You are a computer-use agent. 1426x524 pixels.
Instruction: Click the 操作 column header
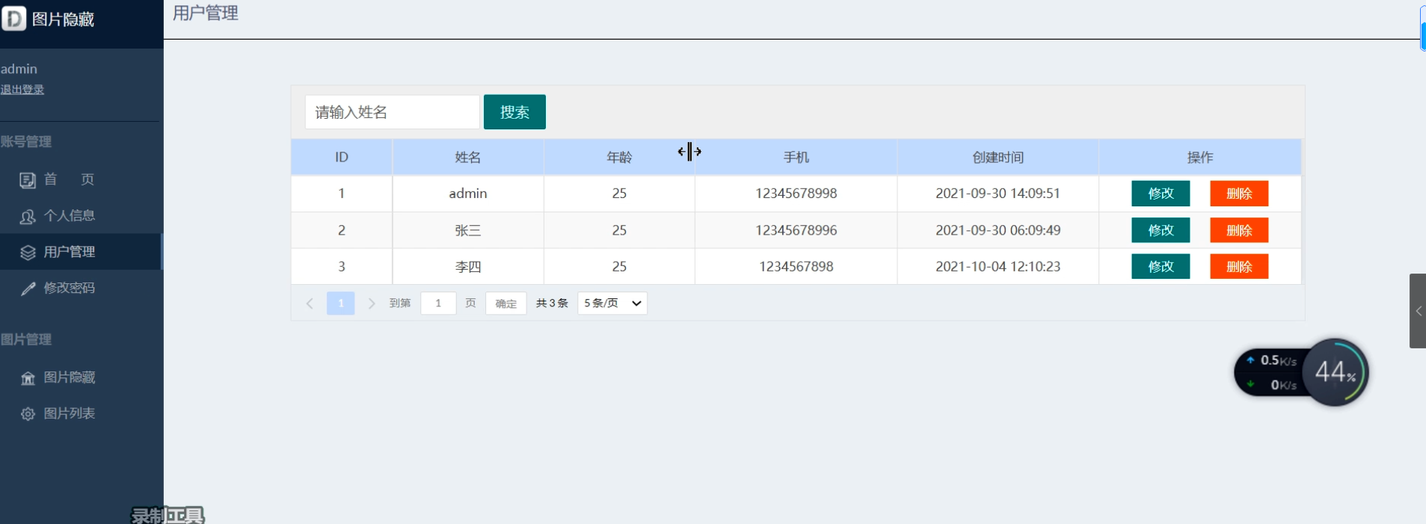1200,157
